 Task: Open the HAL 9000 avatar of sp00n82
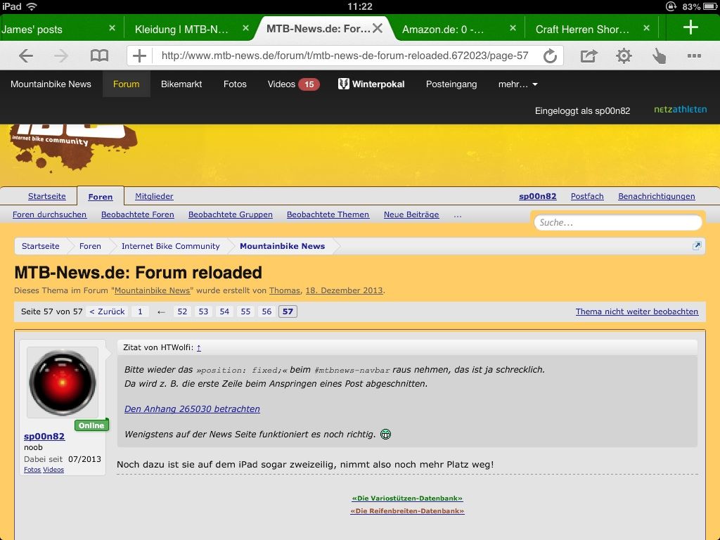click(63, 382)
